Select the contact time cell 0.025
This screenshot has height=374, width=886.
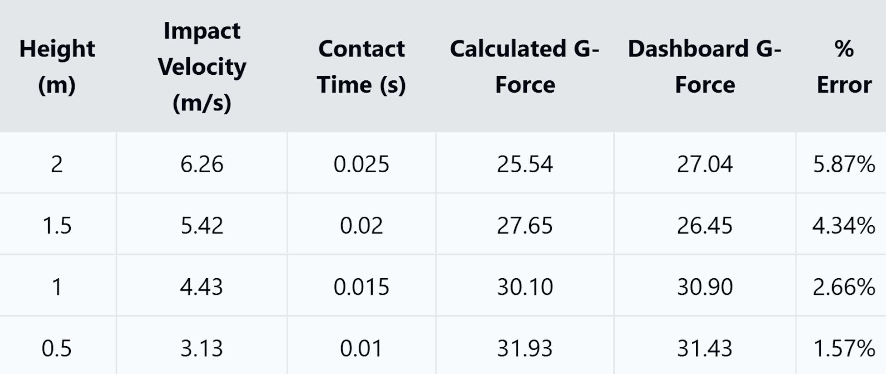361,164
